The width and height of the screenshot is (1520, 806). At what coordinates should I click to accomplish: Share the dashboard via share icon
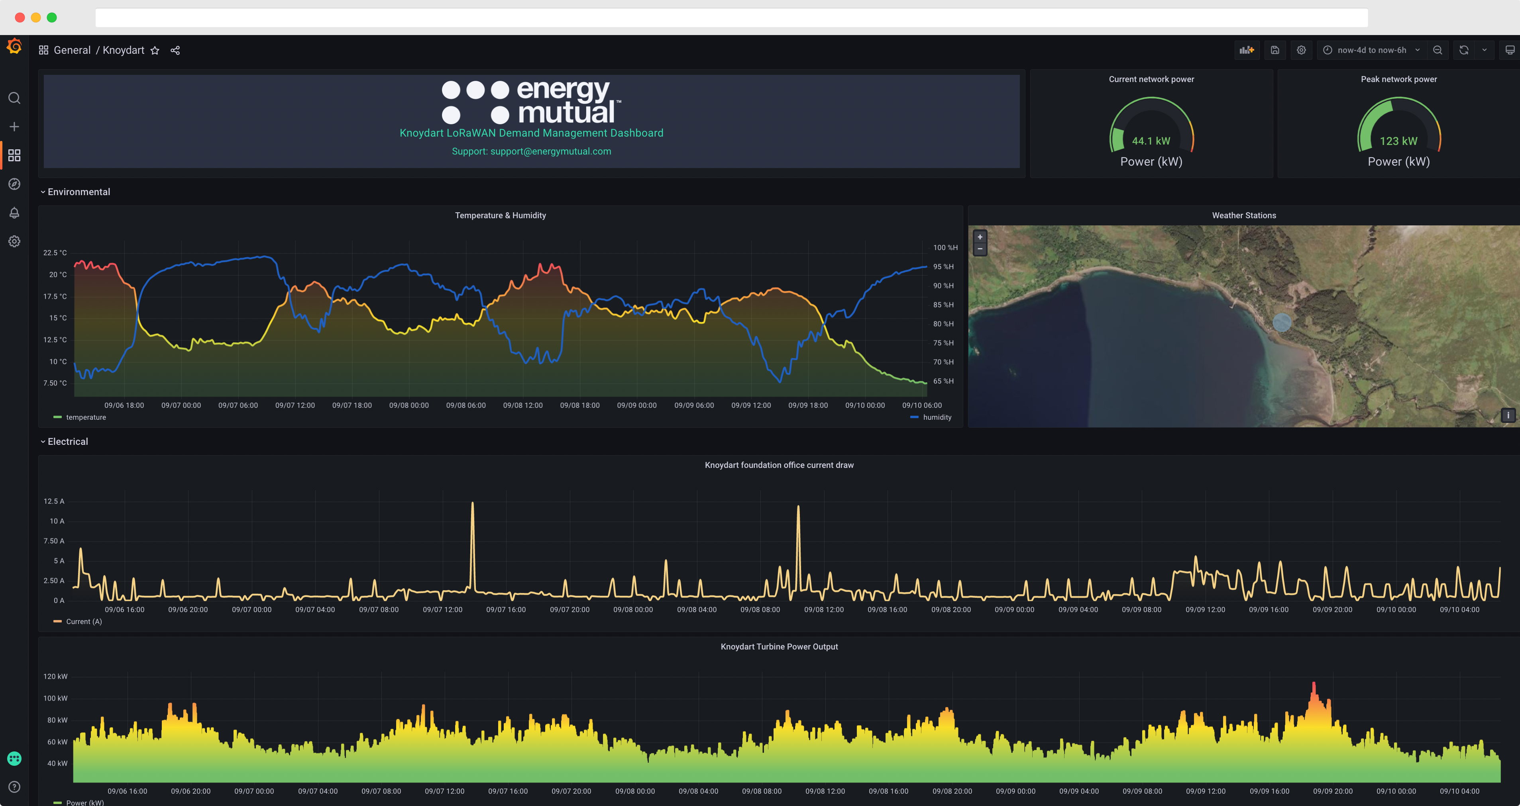pos(175,51)
